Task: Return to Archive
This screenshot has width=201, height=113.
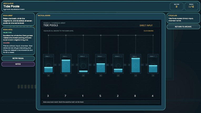Action: click(x=183, y=27)
